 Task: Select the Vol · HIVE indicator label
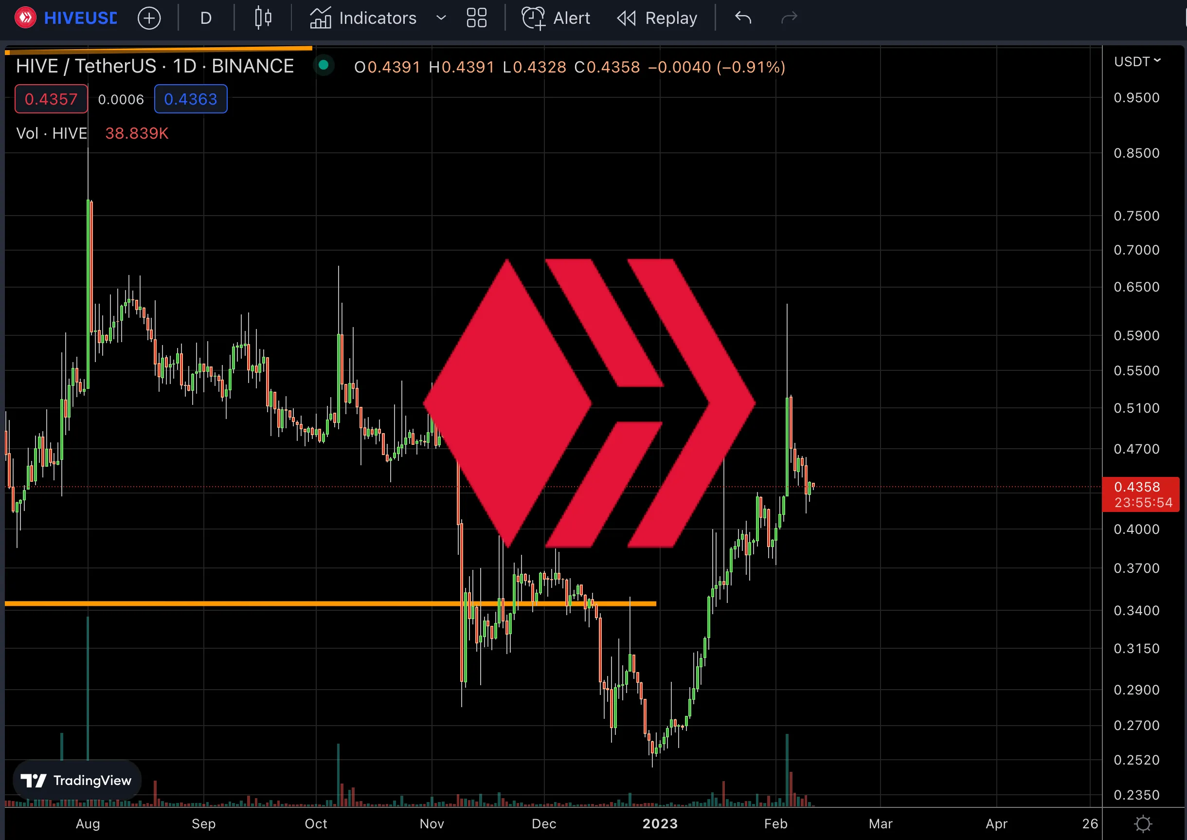(52, 133)
